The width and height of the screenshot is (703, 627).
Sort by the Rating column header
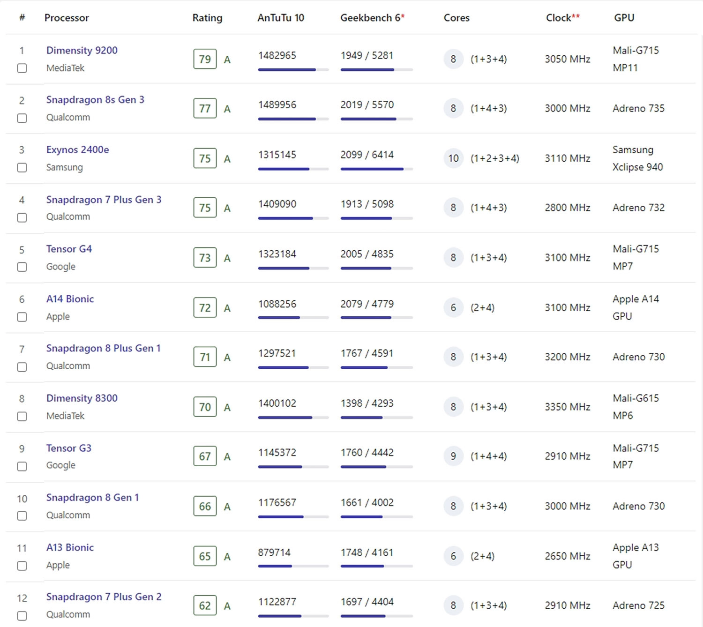click(x=207, y=18)
